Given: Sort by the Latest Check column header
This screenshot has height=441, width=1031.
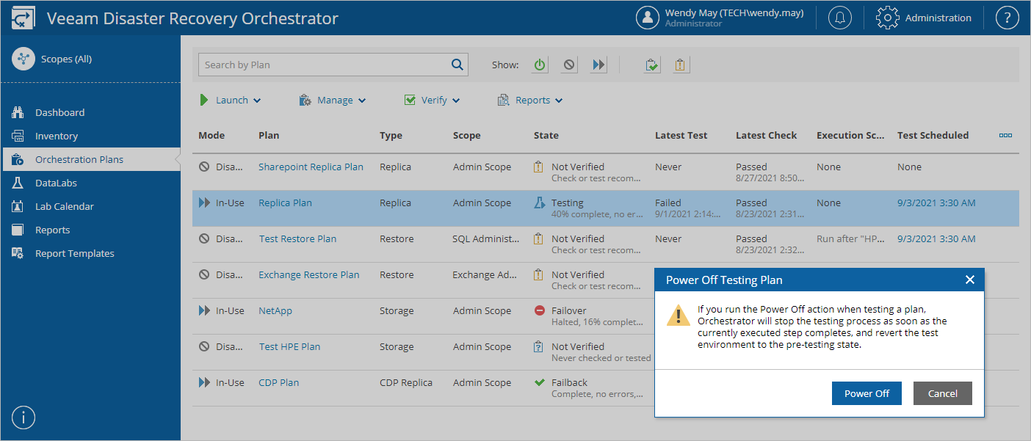Looking at the screenshot, I should coord(766,135).
